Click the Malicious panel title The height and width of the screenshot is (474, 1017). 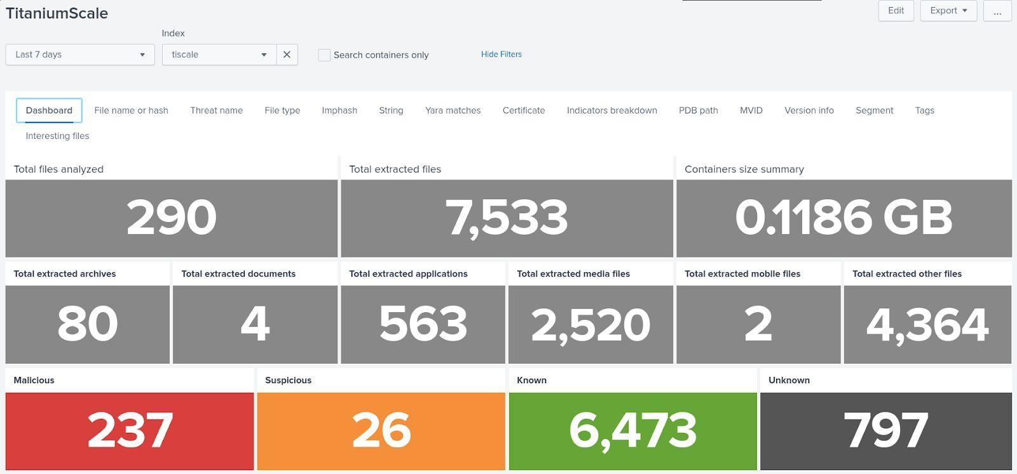coord(34,380)
